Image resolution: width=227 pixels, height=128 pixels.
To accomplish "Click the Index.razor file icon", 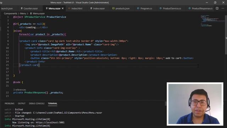I will pyautogui.click(x=91, y=9).
